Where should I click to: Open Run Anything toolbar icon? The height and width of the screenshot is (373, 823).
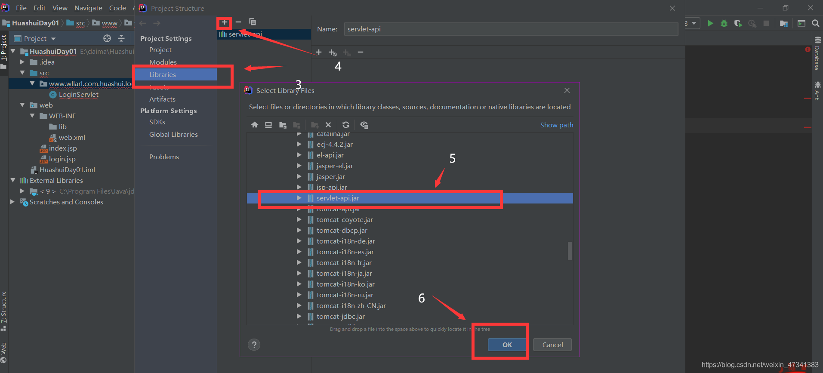point(801,23)
